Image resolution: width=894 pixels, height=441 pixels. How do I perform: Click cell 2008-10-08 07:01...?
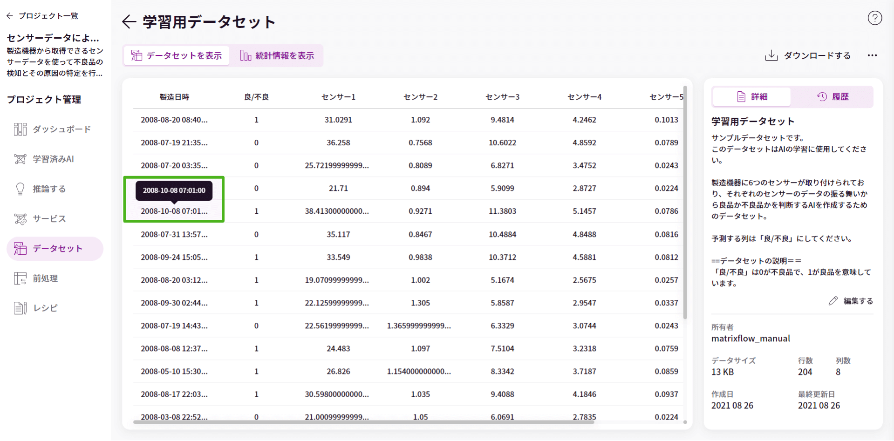(x=174, y=211)
